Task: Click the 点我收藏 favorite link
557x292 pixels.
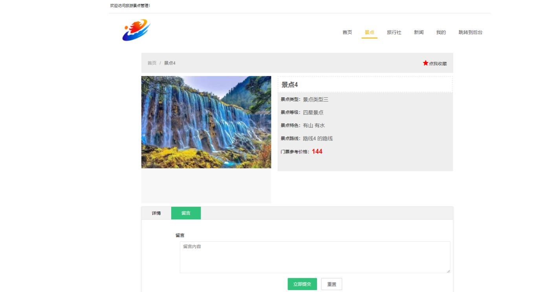Action: coord(438,64)
